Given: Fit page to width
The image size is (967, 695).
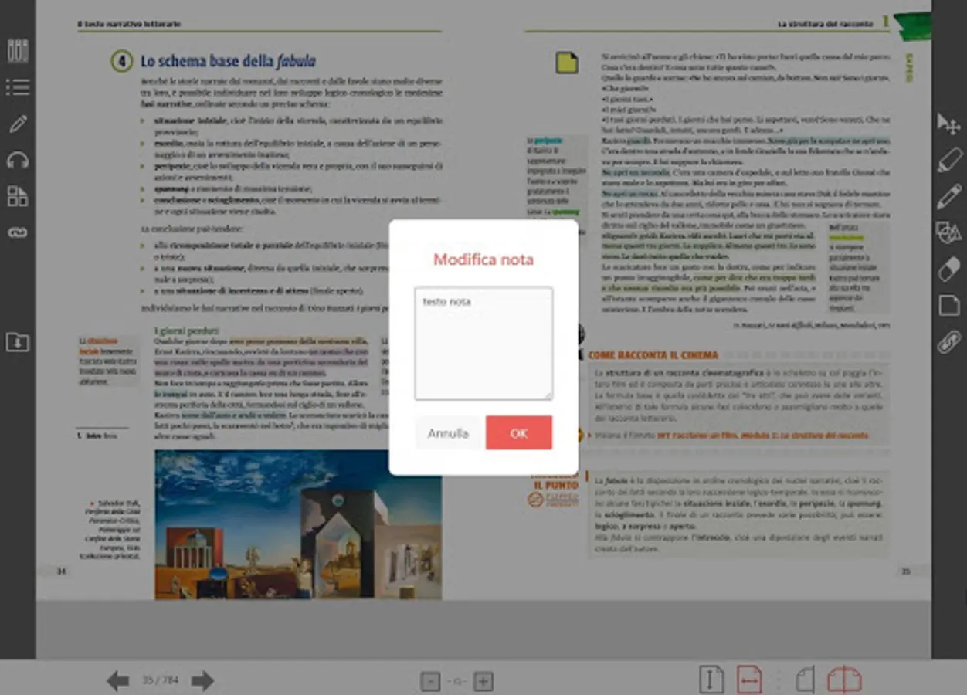Looking at the screenshot, I should click(x=749, y=680).
